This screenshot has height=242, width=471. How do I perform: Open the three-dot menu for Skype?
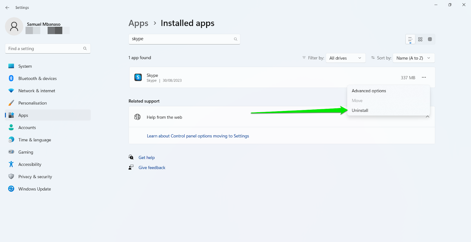pos(424,77)
